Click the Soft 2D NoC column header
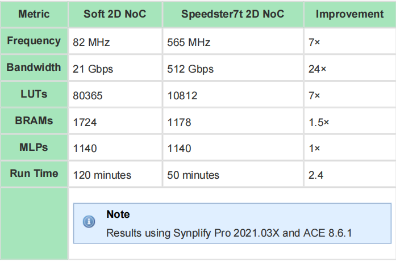 [115, 14]
